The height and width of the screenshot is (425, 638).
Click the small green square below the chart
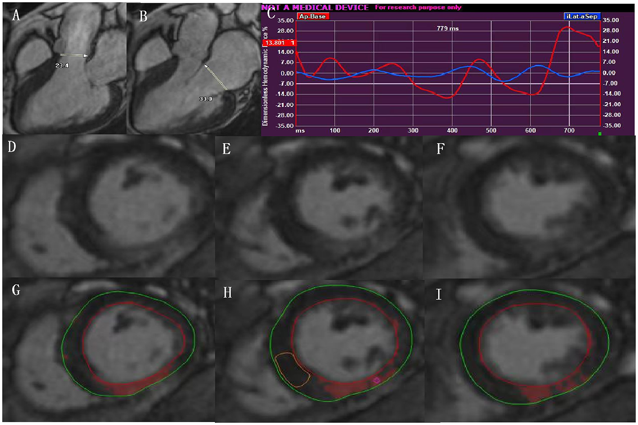600,134
